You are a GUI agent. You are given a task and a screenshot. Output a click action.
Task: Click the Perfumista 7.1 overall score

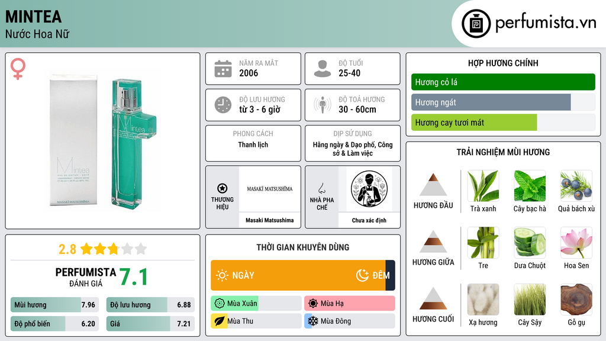point(133,277)
